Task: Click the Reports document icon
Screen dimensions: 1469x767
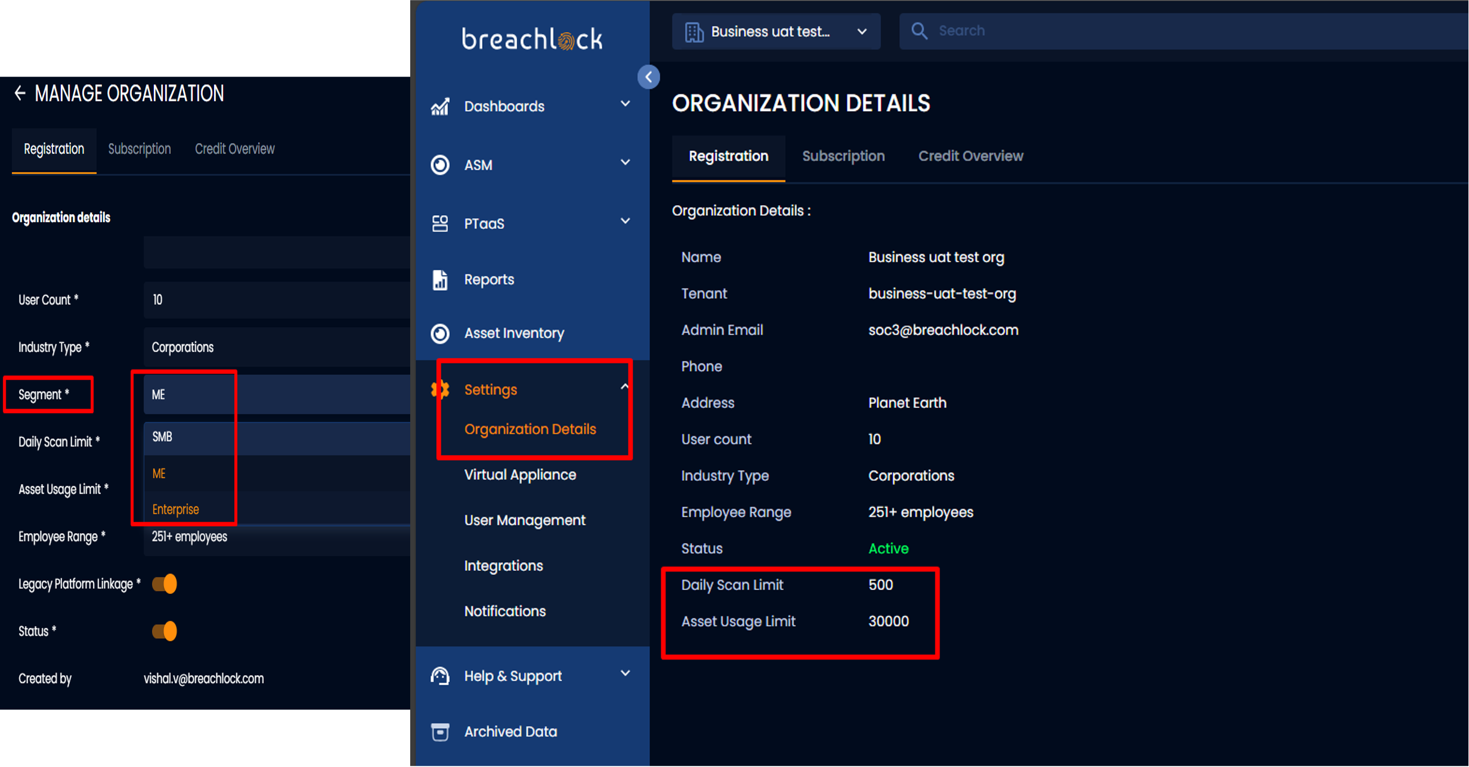Action: pos(440,280)
